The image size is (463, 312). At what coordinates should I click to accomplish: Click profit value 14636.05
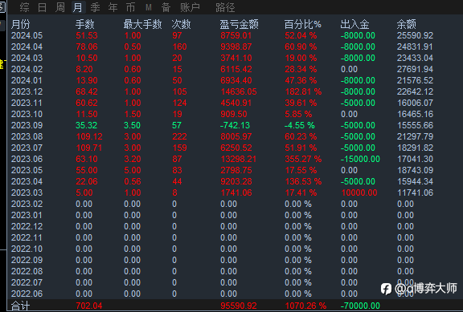pyautogui.click(x=239, y=91)
